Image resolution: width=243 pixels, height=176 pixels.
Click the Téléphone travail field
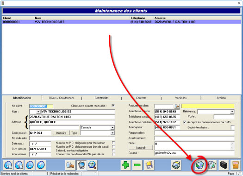167,117
